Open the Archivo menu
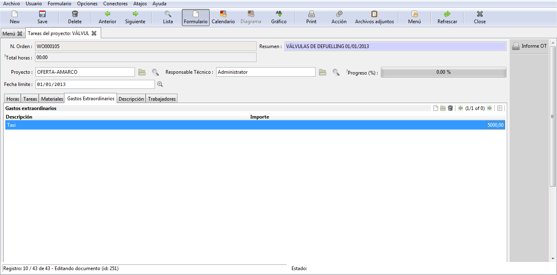 (11, 4)
